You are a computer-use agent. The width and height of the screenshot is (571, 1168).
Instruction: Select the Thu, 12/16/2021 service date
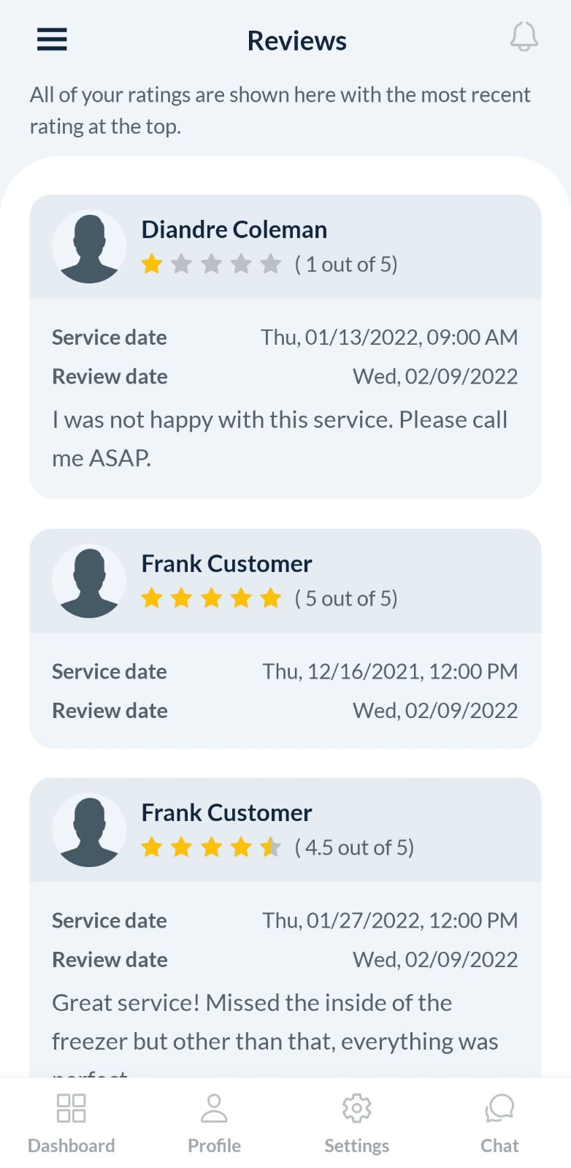point(390,671)
